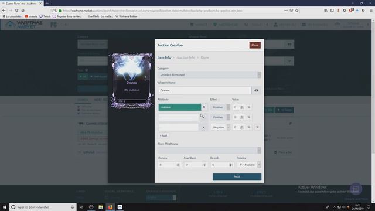Image resolution: width=375 pixels, height=211 pixels.
Task: Open the Riven Mod Name dropdown
Action: 209,150
